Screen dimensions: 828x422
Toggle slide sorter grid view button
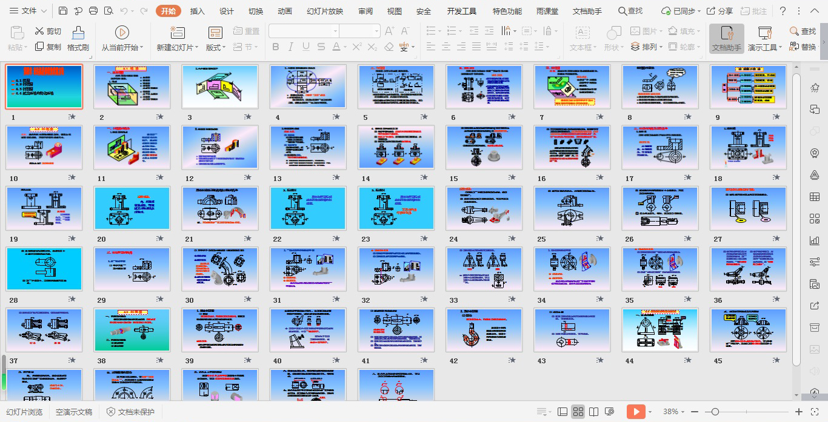(578, 412)
